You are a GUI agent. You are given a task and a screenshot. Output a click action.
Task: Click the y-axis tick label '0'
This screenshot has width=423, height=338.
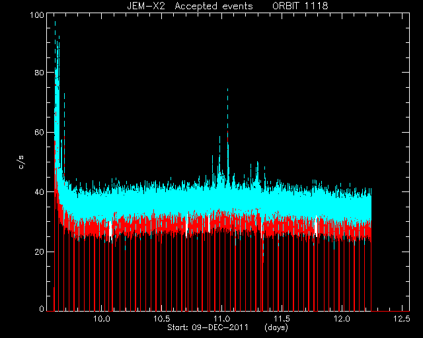[42, 309]
